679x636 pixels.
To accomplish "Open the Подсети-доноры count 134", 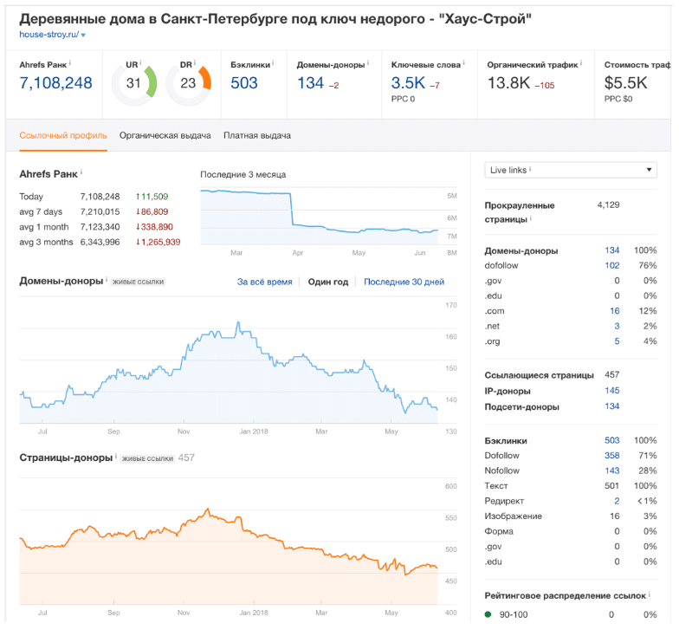I will click(x=611, y=406).
